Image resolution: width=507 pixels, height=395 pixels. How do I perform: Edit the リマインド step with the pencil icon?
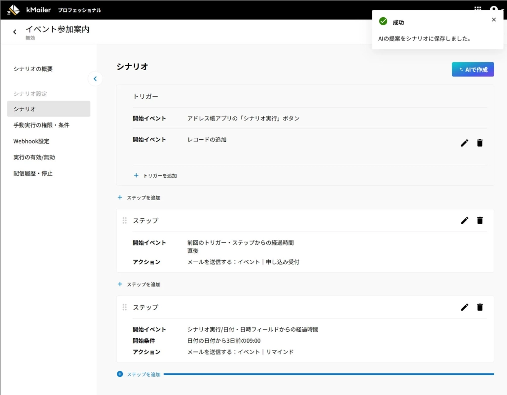click(464, 307)
